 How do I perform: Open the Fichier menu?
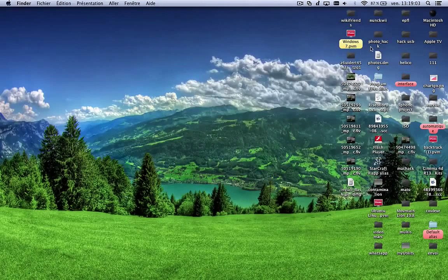coord(44,3)
